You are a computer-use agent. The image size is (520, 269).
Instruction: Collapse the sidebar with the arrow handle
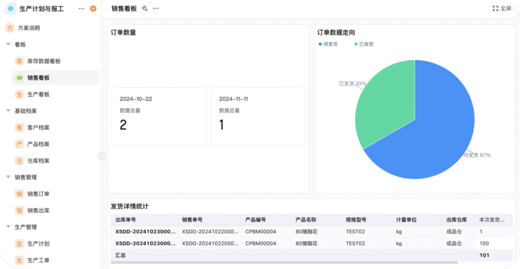point(102,156)
